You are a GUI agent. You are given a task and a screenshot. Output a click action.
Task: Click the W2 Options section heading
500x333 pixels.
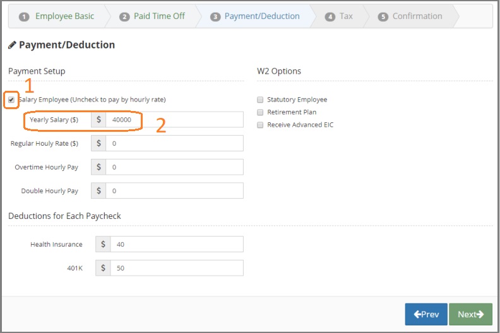click(x=279, y=71)
